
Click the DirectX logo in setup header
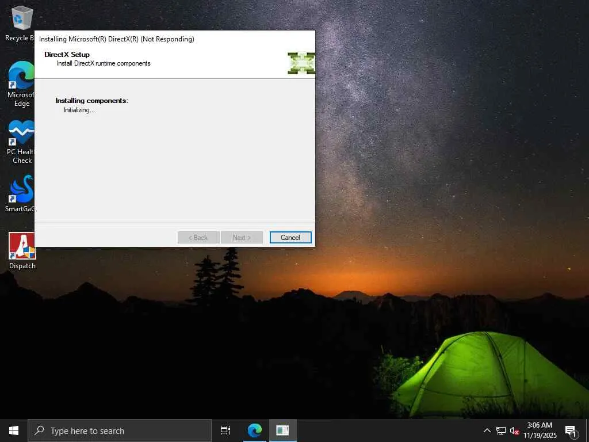(x=301, y=63)
